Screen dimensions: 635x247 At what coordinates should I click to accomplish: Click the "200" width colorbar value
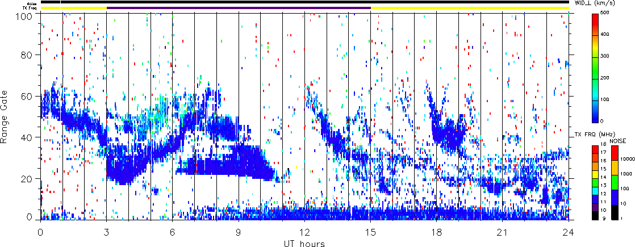[x=605, y=79]
